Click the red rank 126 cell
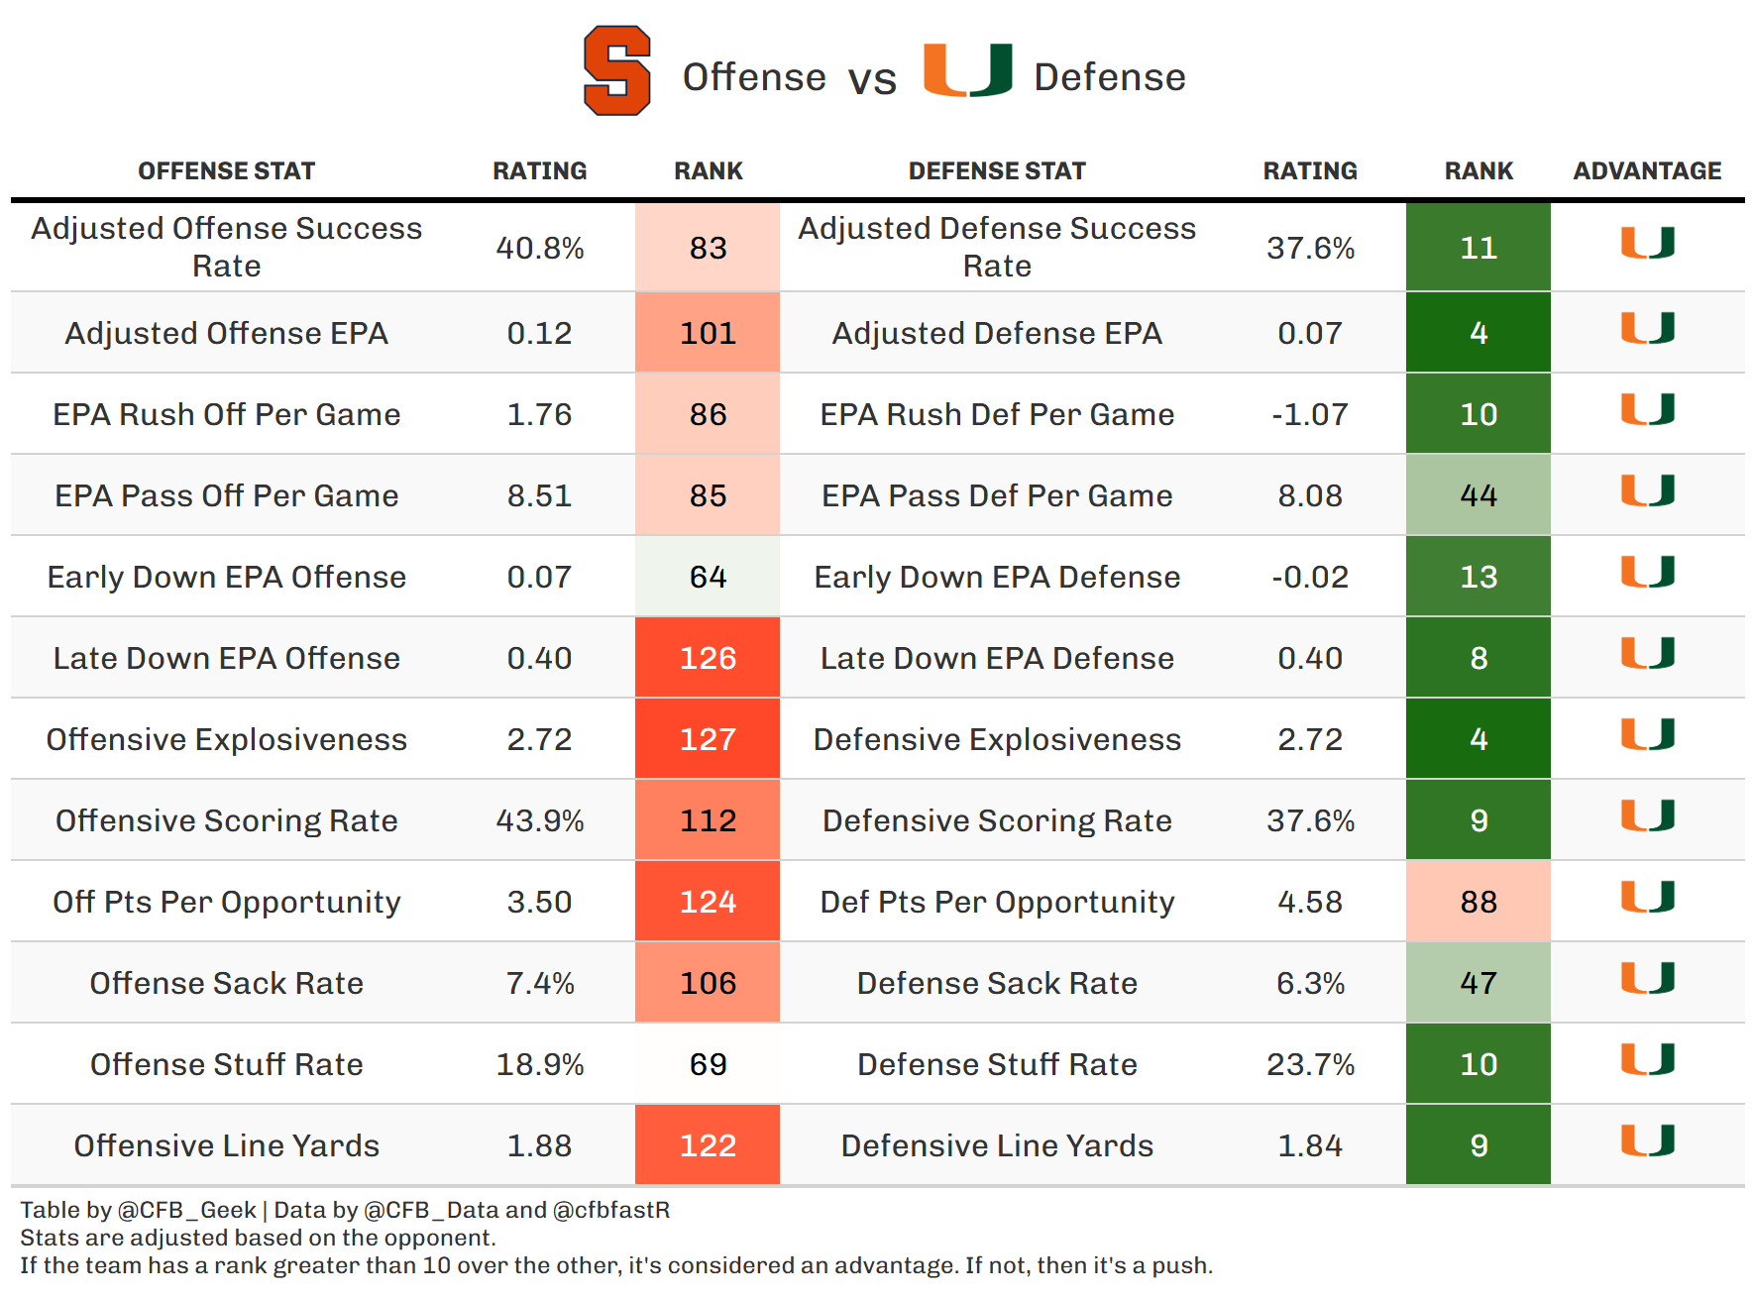The image size is (1754, 1300). (x=708, y=658)
